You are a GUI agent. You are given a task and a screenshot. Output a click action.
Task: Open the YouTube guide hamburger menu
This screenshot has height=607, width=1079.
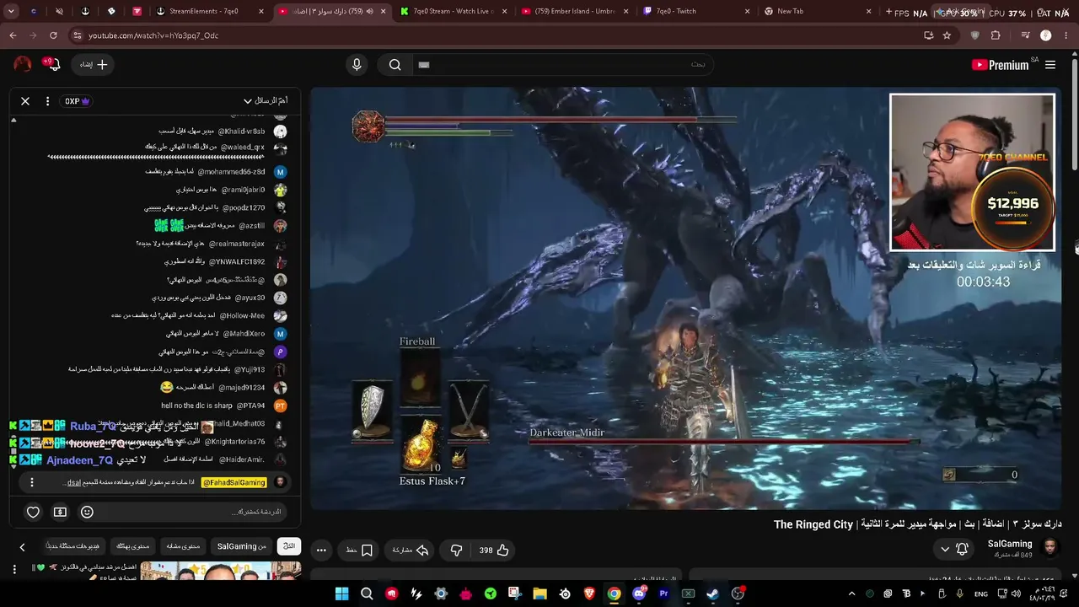coord(1050,65)
